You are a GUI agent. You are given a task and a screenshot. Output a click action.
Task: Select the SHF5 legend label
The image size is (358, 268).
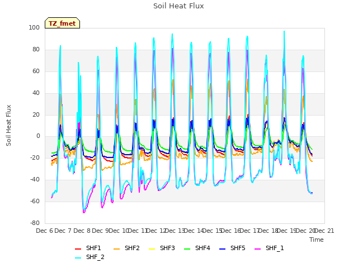point(238,248)
